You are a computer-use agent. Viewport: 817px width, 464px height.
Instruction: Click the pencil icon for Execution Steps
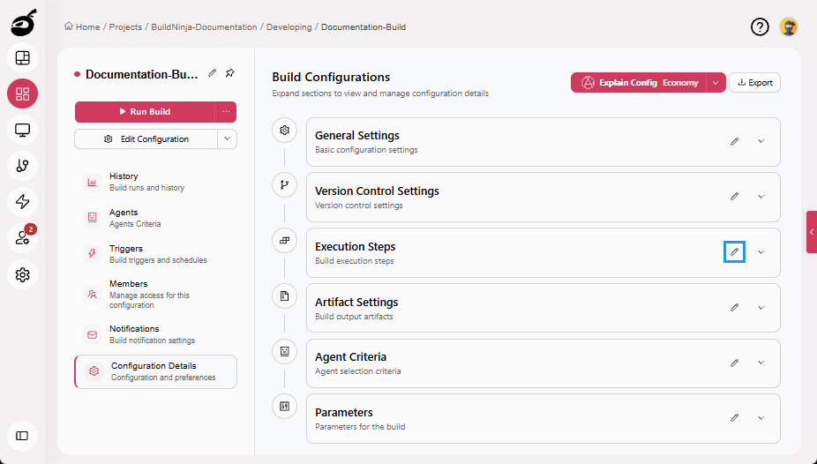[735, 252]
